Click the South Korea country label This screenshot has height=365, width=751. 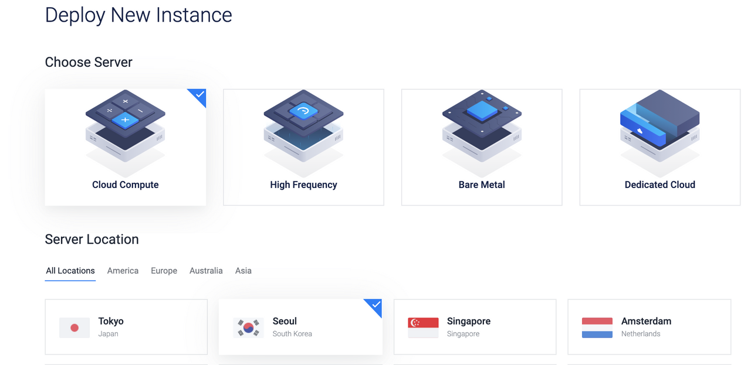coord(292,334)
